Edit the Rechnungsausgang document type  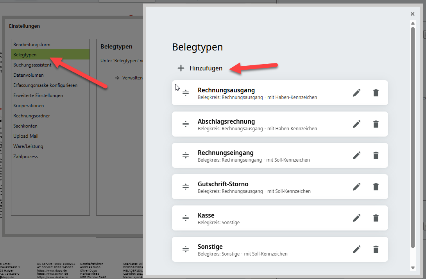[356, 93]
